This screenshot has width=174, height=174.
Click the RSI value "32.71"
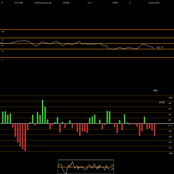[x=160, y=47]
